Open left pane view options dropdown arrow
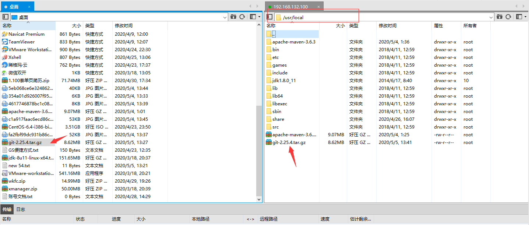529x225 pixels. [x=259, y=17]
